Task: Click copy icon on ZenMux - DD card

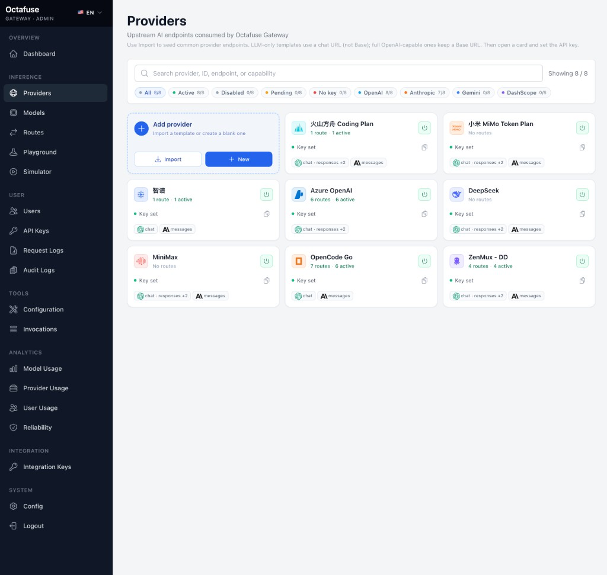Action: (x=582, y=280)
